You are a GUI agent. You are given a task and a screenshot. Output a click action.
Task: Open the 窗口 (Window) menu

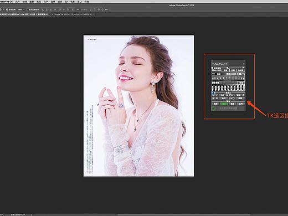click(x=80, y=2)
